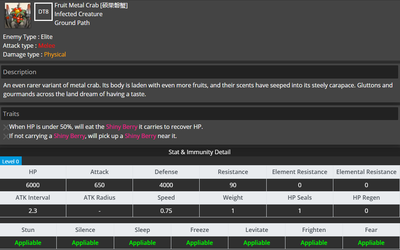Click the Elemental Resistance column header
Screen dimensions: 400x250
pyautogui.click(x=366, y=172)
